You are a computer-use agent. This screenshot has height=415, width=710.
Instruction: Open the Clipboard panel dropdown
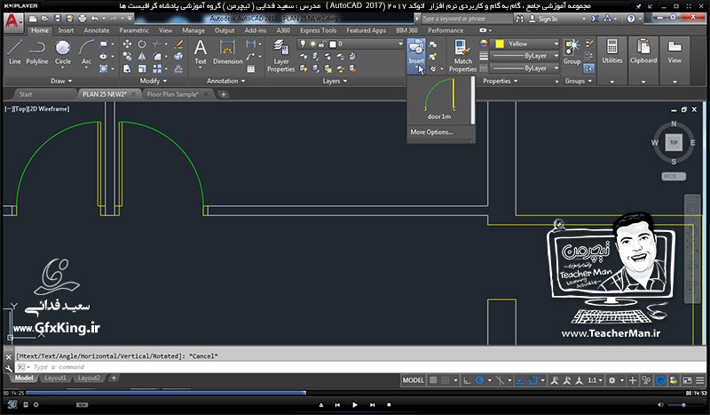[643, 82]
